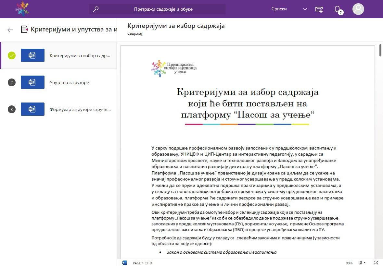Click the course document icon next to title

pyautogui.click(x=24, y=30)
